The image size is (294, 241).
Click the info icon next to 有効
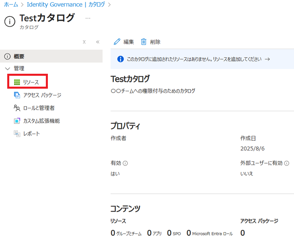(x=125, y=164)
